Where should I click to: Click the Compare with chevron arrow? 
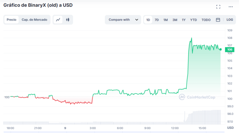[x=137, y=20]
